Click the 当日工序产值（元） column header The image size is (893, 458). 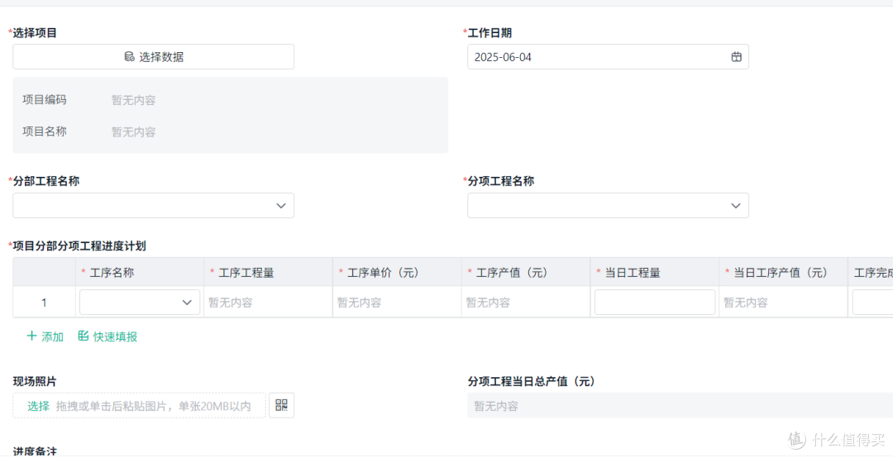click(x=783, y=272)
